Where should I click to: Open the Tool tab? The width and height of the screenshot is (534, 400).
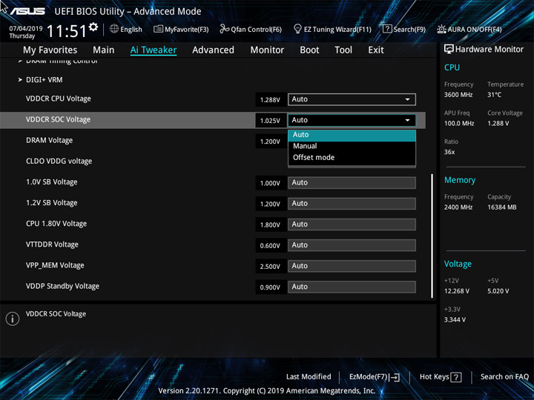click(343, 50)
